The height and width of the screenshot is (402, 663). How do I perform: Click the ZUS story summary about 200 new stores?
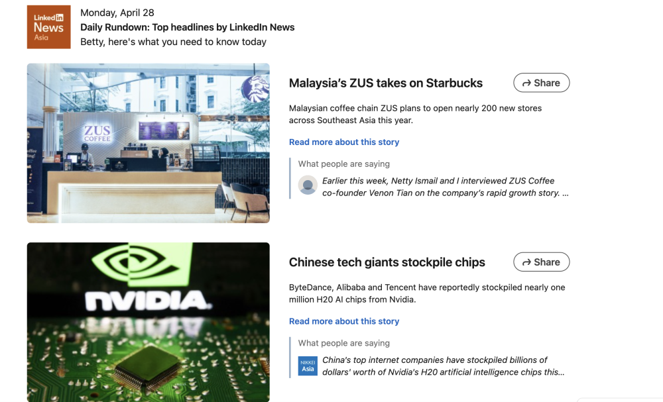(415, 114)
